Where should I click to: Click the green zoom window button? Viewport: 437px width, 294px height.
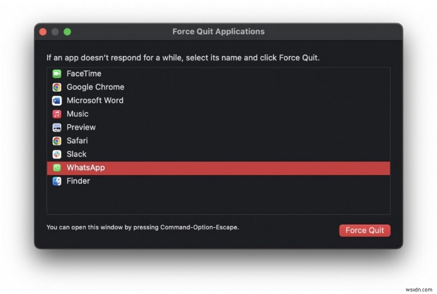[67, 32]
